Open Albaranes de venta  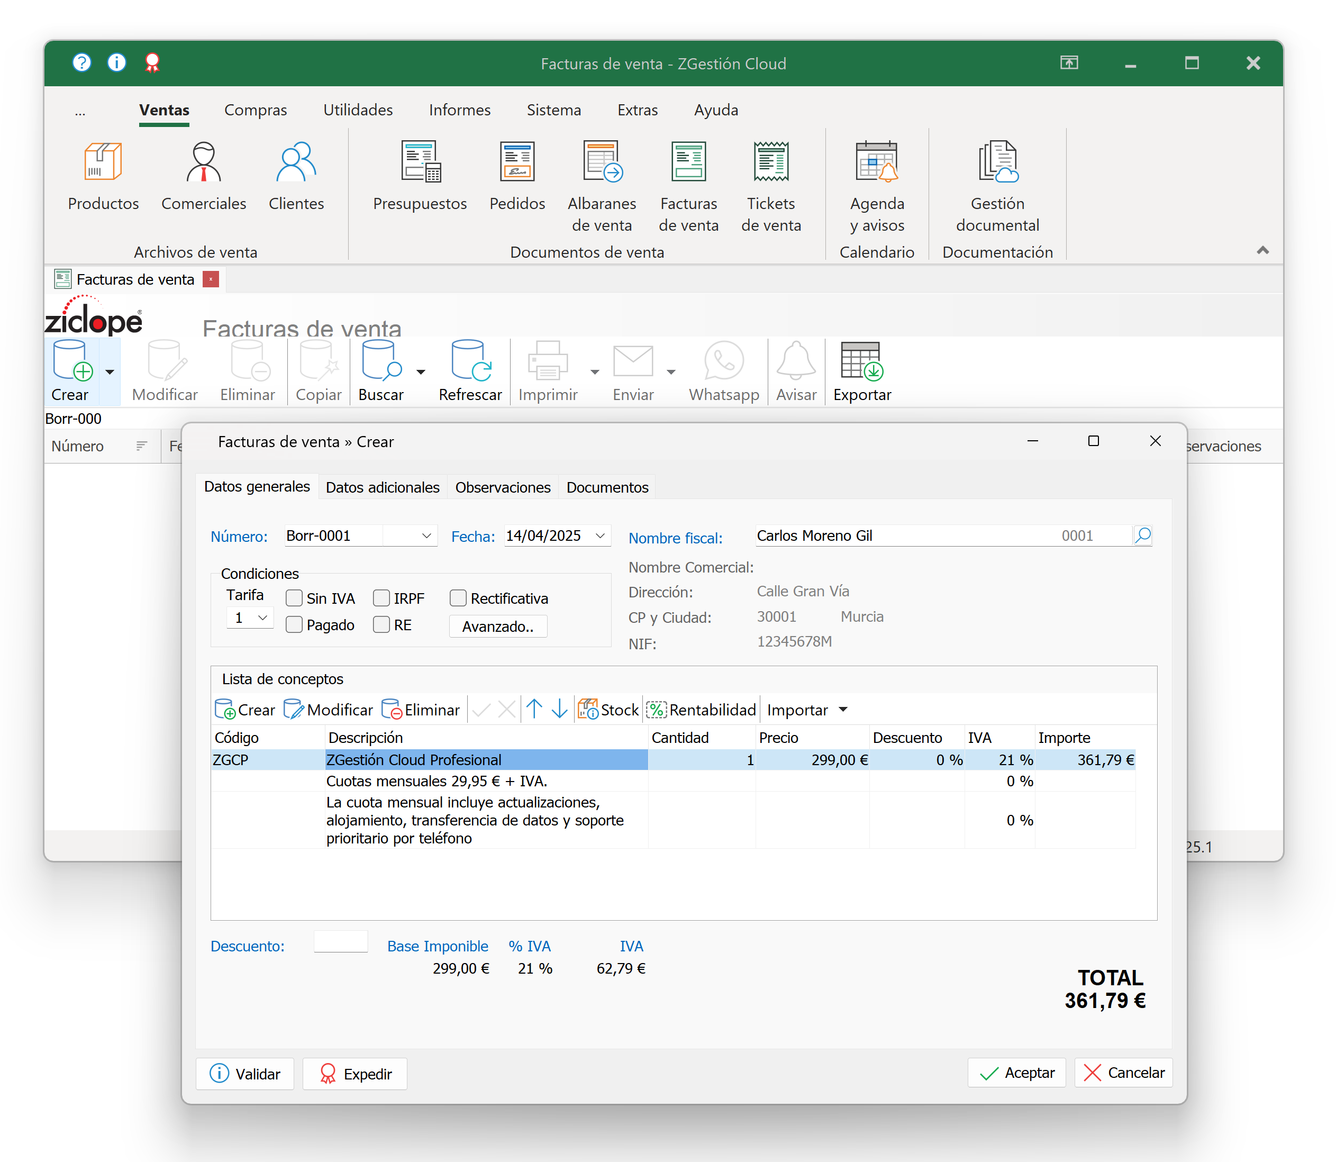[602, 187]
